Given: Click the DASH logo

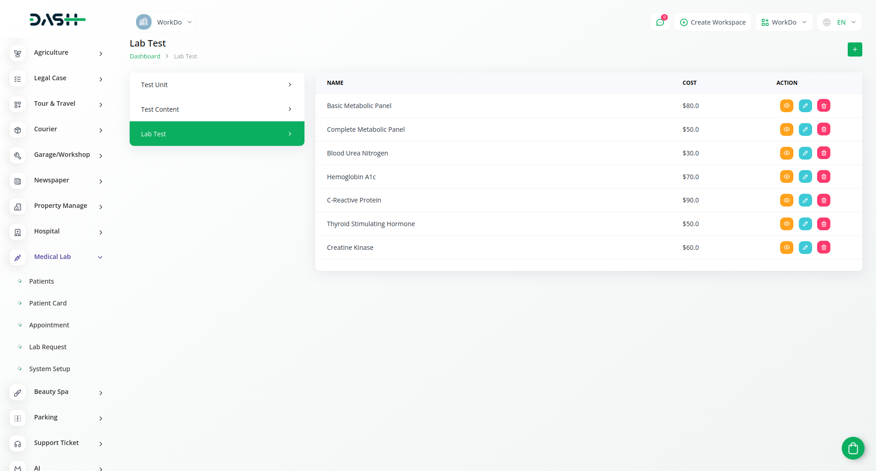Looking at the screenshot, I should (58, 20).
